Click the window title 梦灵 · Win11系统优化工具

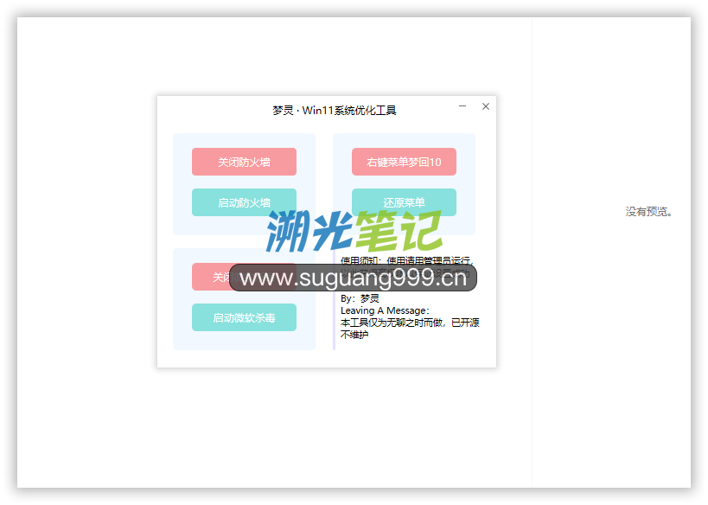coord(335,110)
